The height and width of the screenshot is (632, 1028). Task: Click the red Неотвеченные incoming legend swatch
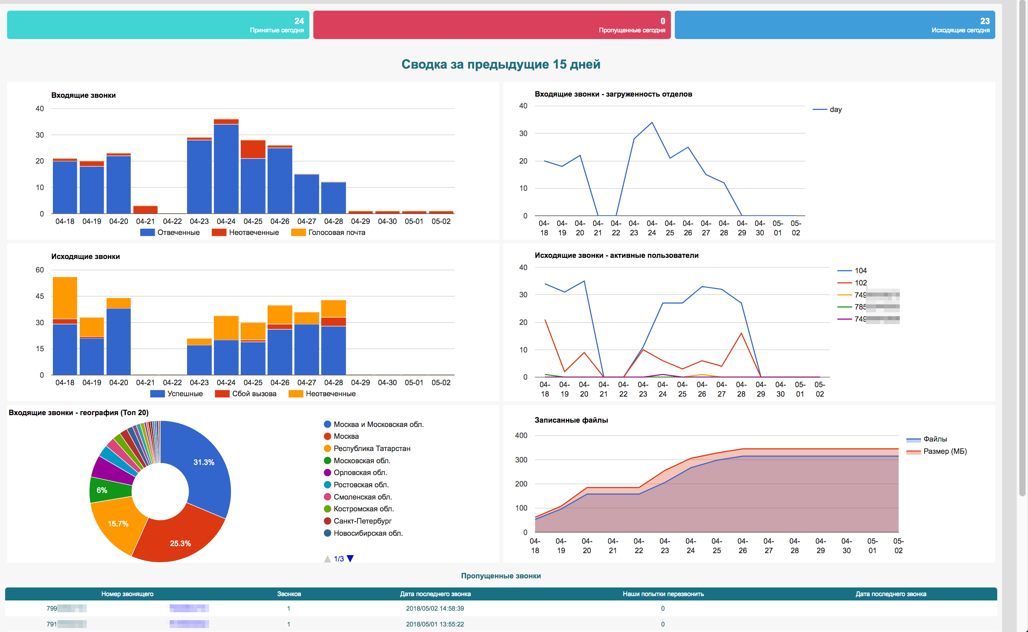click(x=219, y=232)
